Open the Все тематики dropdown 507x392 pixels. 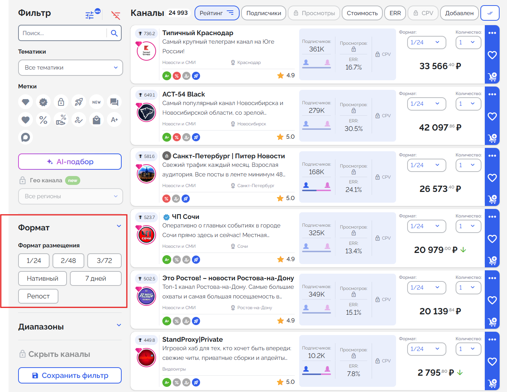[x=70, y=68]
